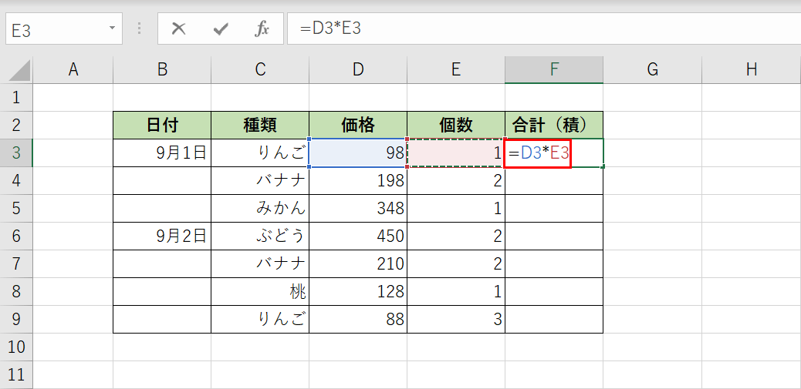Screen dimensions: 801x389
Task: Select the みかん cell
Action: tap(260, 208)
